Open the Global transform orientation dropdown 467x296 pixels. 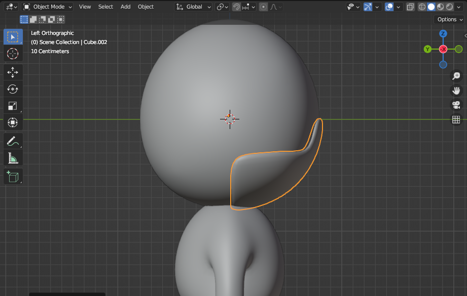[x=194, y=7]
